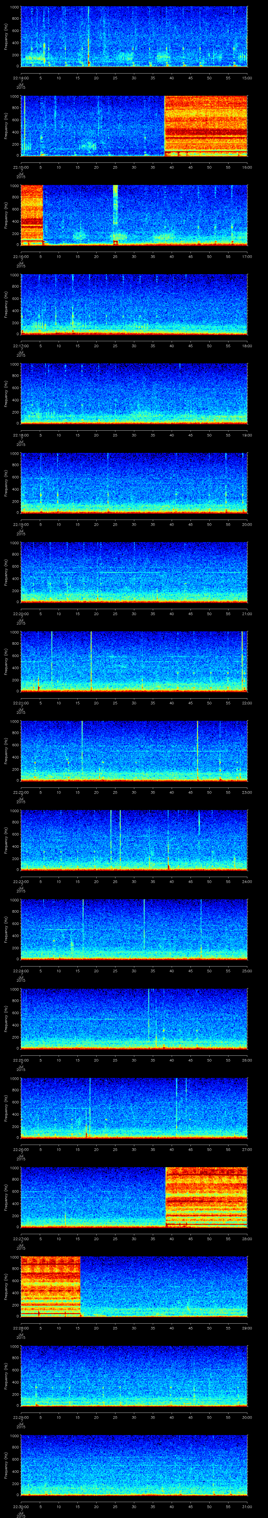Select the spectrogram panel starting at 22:17:00
The height and width of the screenshot is (1518, 268).
point(134,305)
